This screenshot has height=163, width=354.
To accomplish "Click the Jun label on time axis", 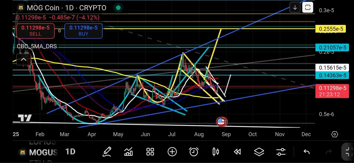I will tap(145, 134).
